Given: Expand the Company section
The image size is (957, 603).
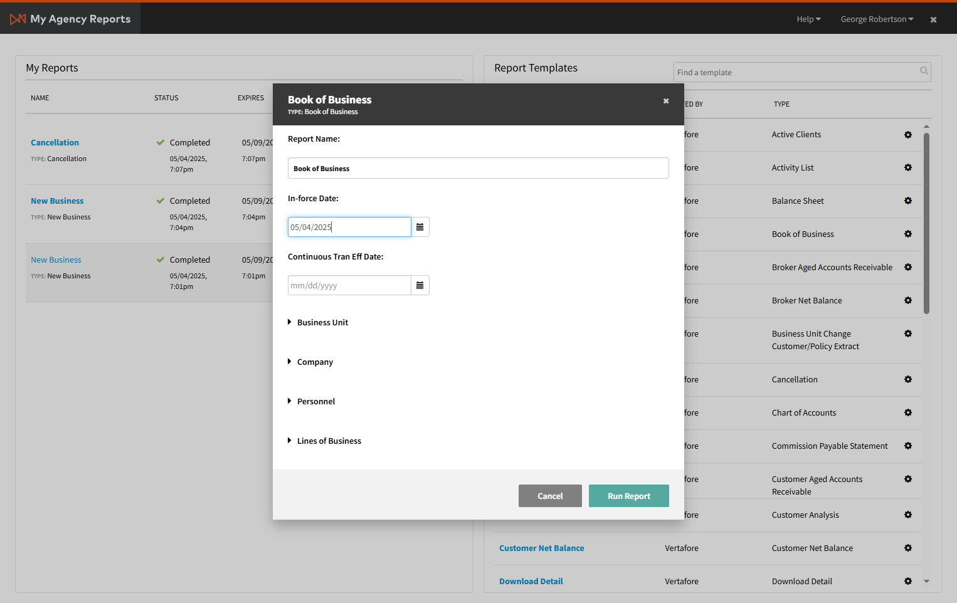Looking at the screenshot, I should click(310, 362).
